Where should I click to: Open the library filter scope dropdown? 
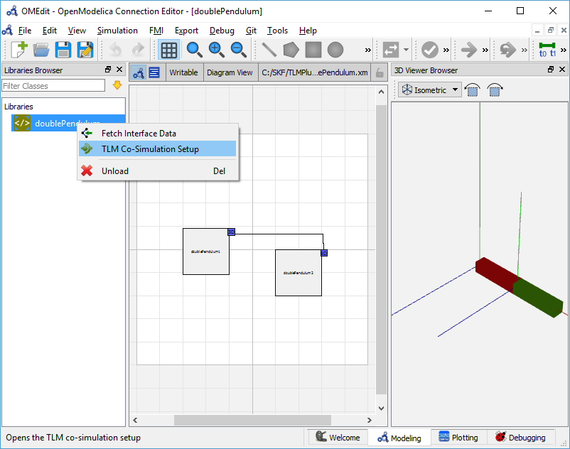click(117, 85)
